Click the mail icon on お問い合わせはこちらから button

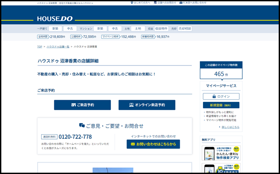tap(133, 144)
